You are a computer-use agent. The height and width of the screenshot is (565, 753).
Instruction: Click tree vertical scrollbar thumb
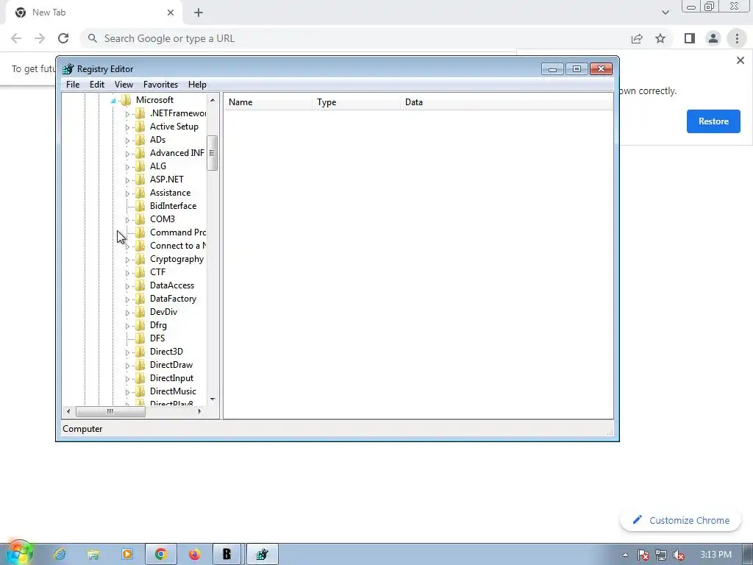coord(213,153)
